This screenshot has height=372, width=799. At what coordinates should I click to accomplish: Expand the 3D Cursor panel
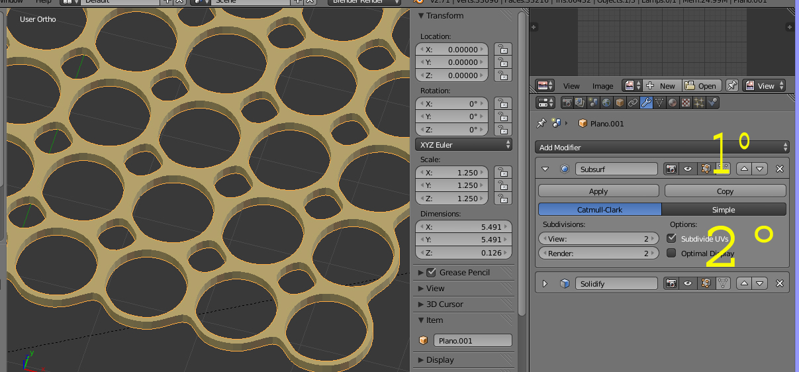(x=421, y=304)
